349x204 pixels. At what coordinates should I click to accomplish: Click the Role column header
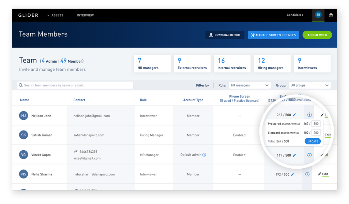[143, 100]
